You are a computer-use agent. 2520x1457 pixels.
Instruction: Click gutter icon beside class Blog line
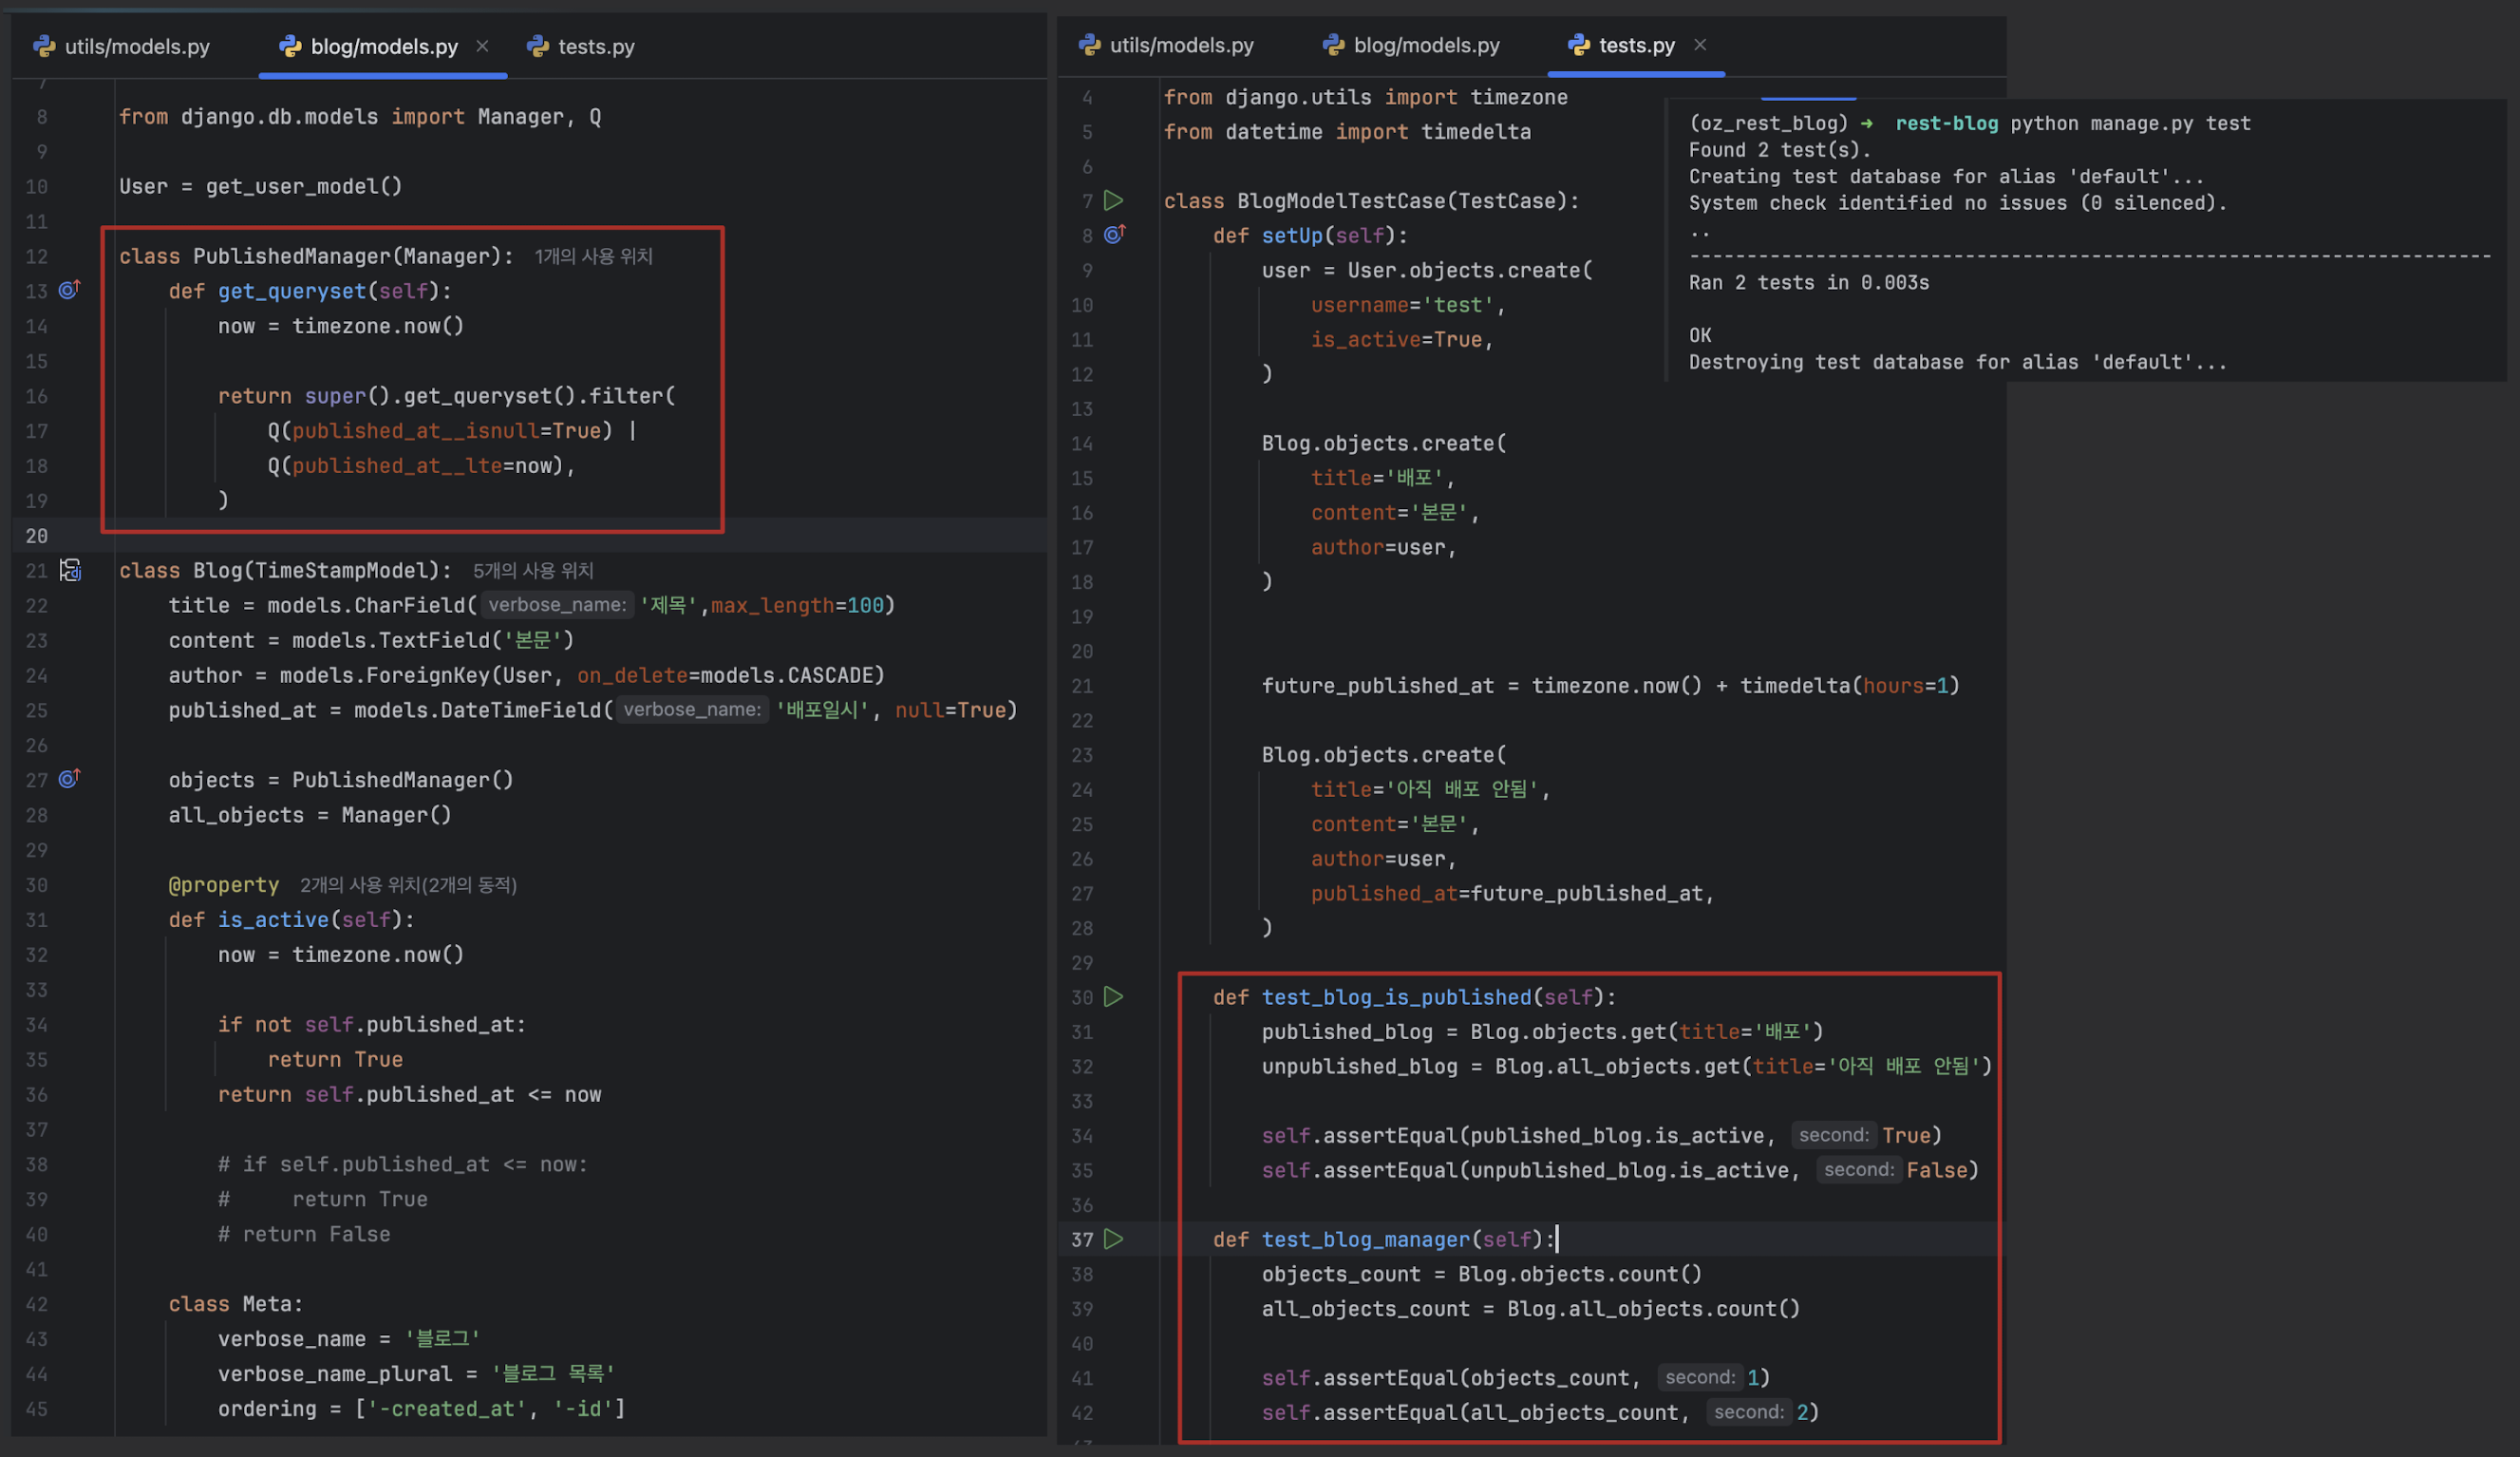pos(70,570)
